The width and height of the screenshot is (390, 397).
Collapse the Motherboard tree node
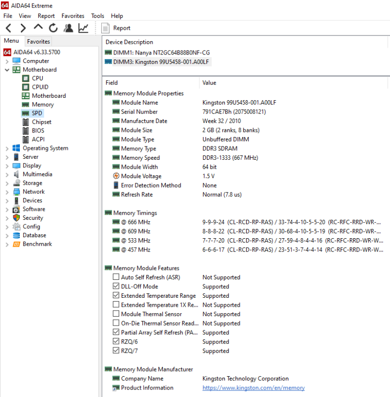7,70
